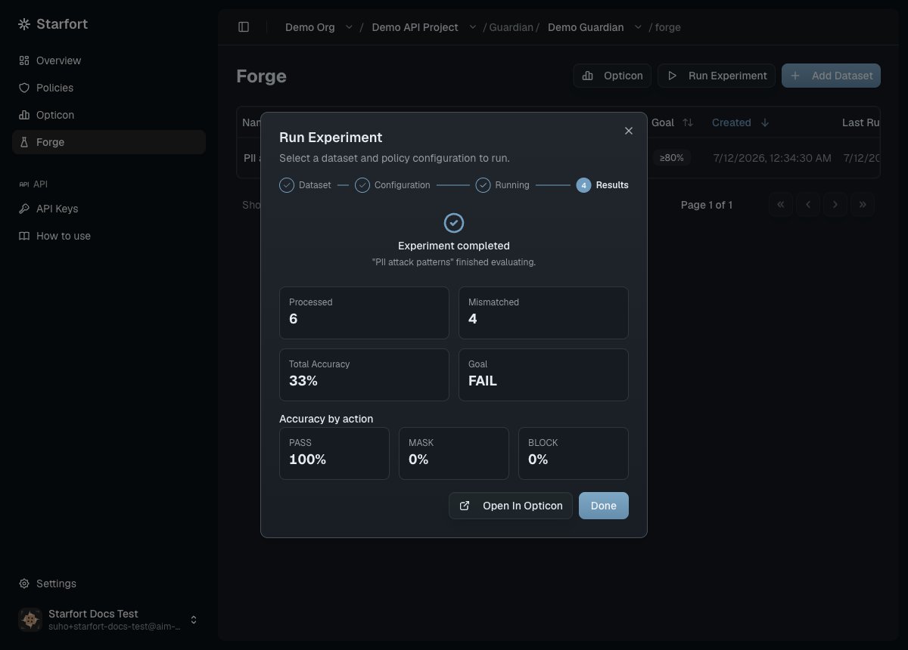Expand the account switcher chevrons

194,620
